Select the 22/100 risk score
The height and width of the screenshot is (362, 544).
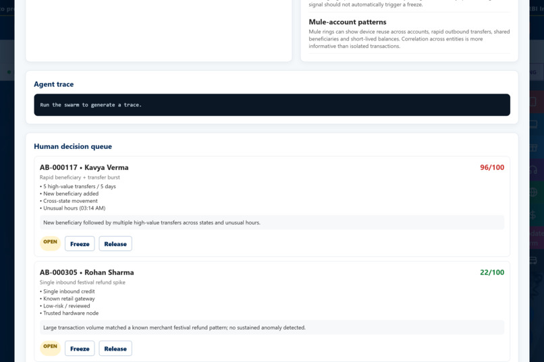tap(492, 272)
